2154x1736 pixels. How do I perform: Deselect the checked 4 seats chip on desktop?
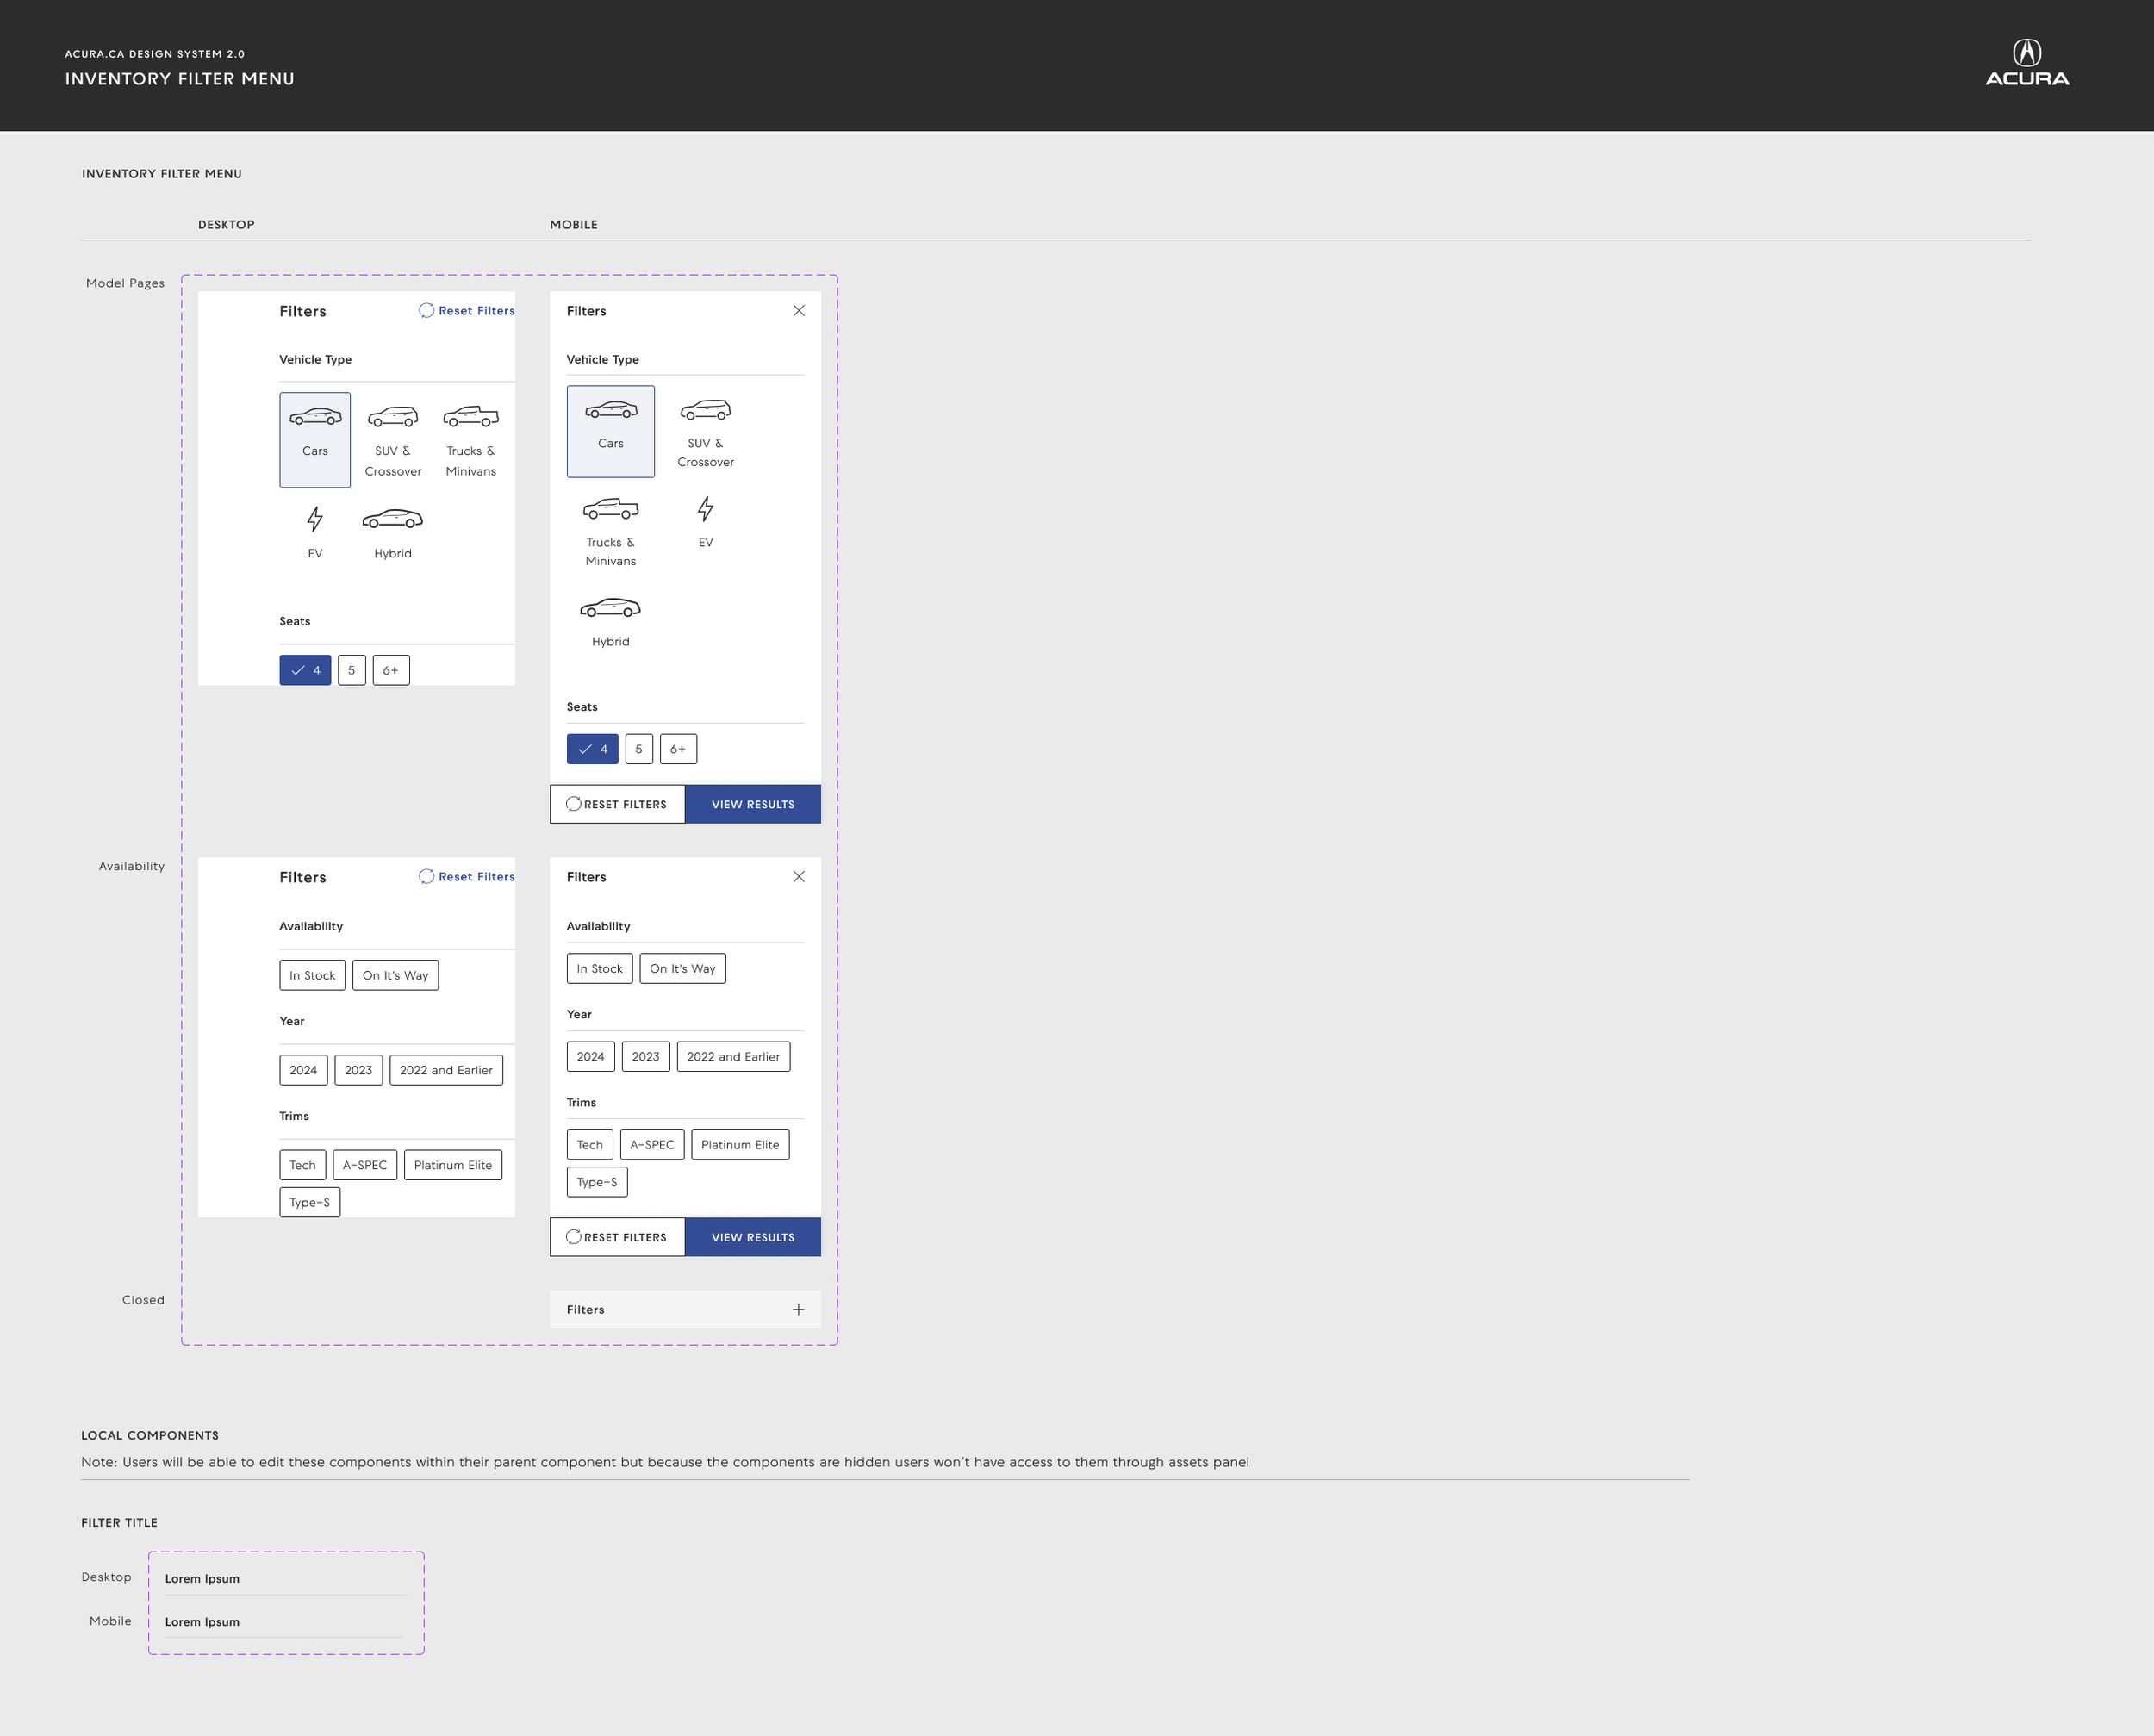pyautogui.click(x=305, y=670)
